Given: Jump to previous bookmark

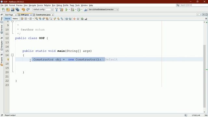Looking at the screenshot, I should pos(55,19).
